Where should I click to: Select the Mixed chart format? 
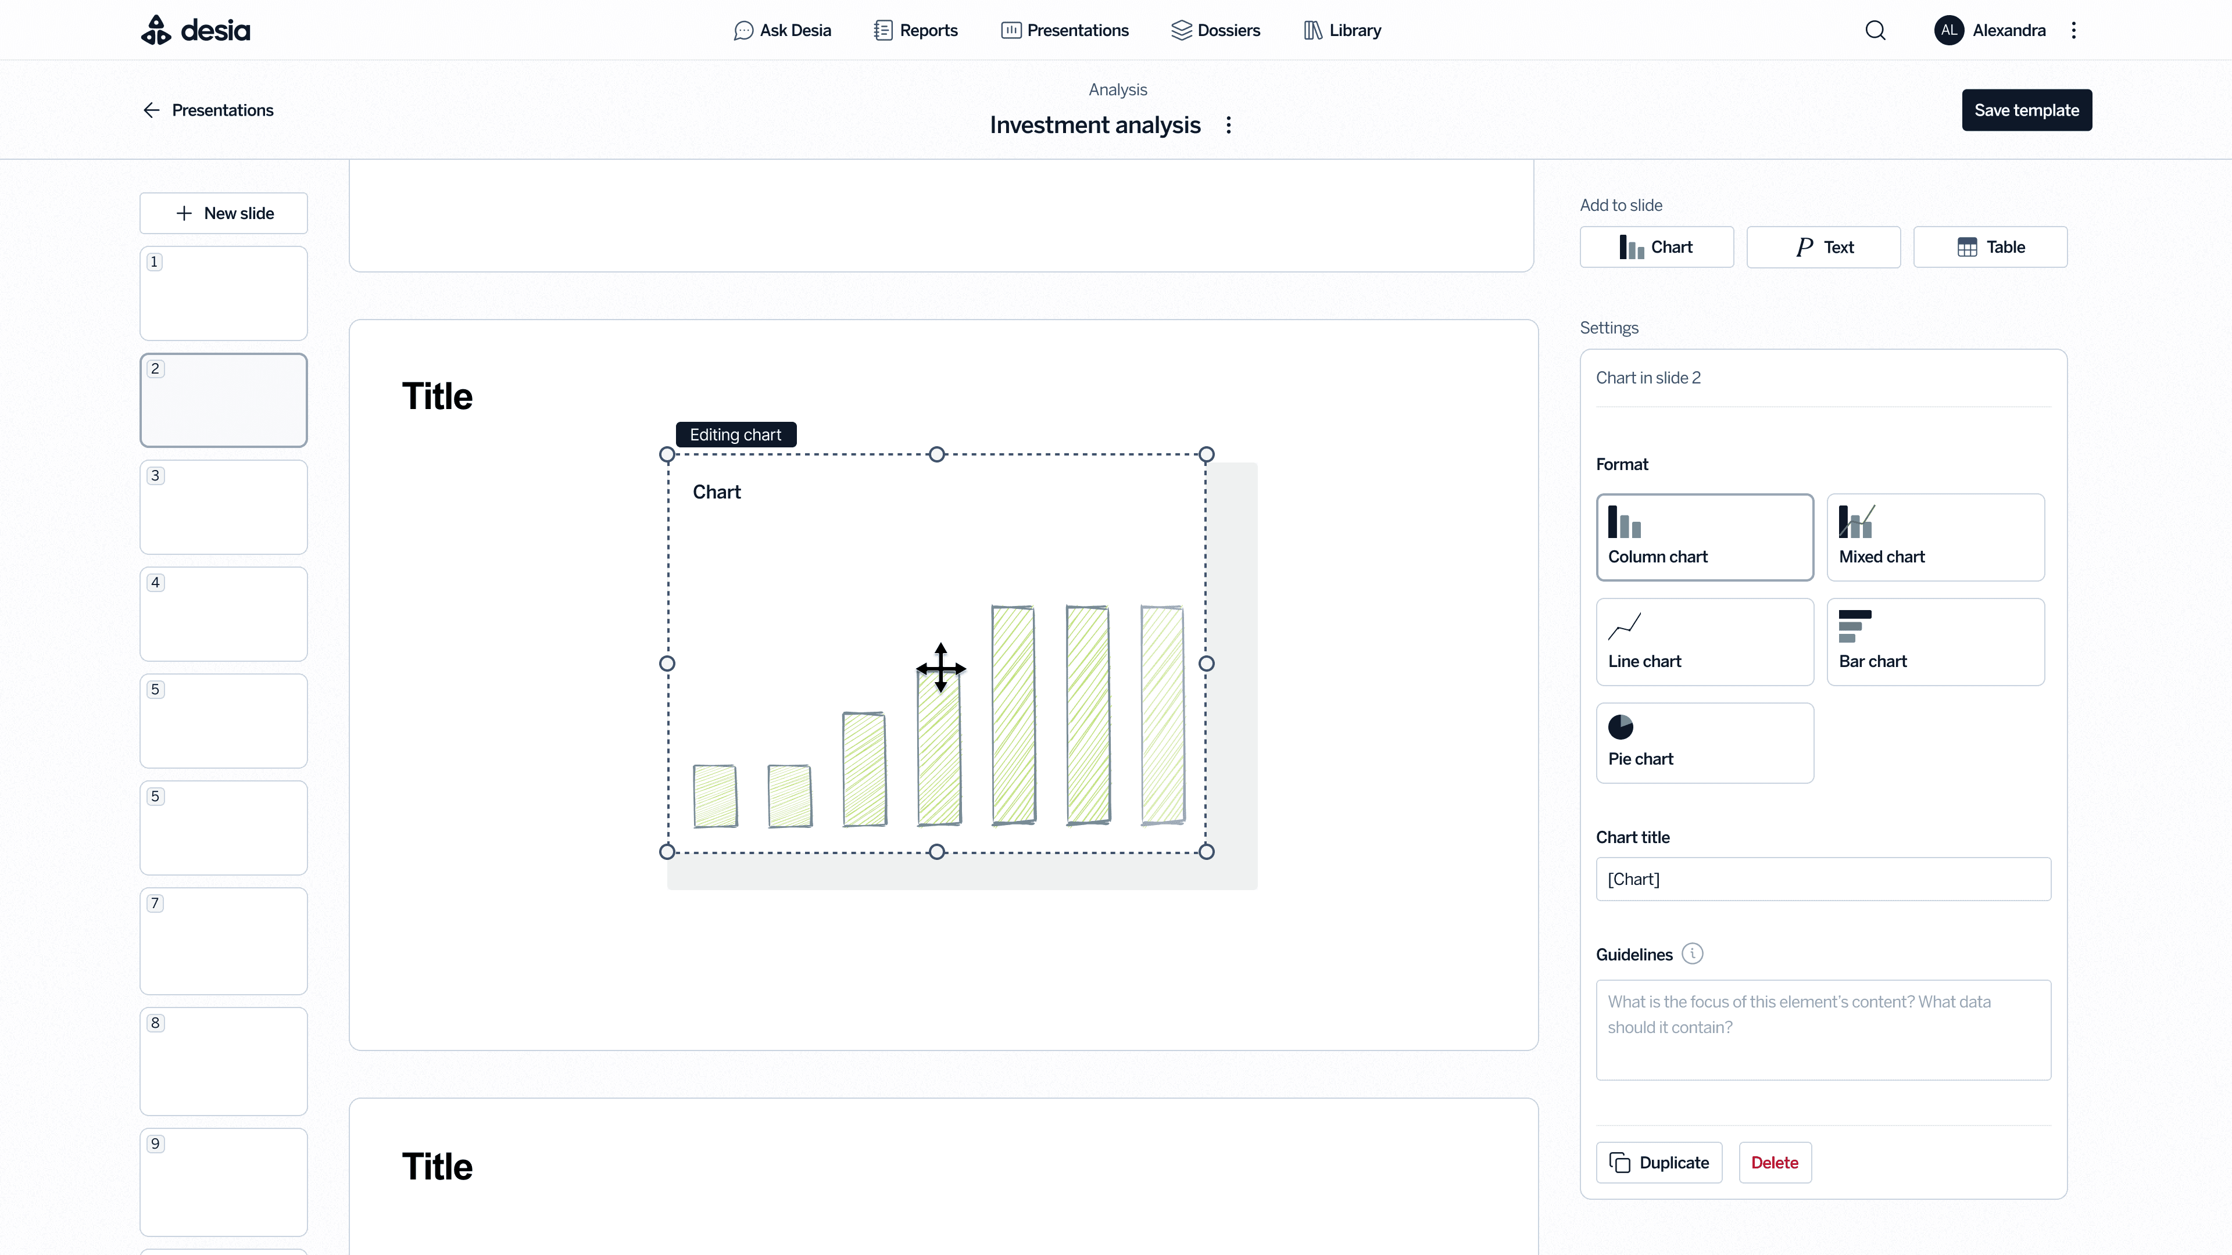tap(1935, 537)
